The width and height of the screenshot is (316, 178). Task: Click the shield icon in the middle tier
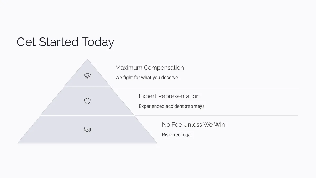(87, 101)
